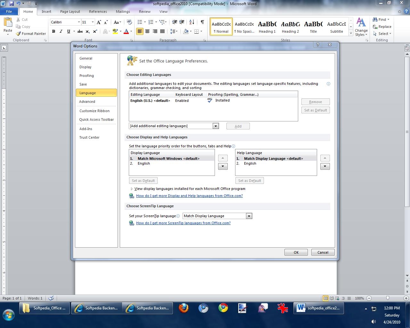This screenshot has width=410, height=328.
Task: Select the Advanced options category
Action: click(x=87, y=102)
